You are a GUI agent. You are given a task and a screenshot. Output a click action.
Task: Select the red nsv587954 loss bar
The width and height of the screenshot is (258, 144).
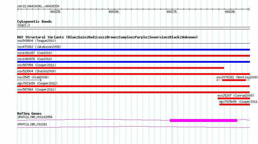121,68
